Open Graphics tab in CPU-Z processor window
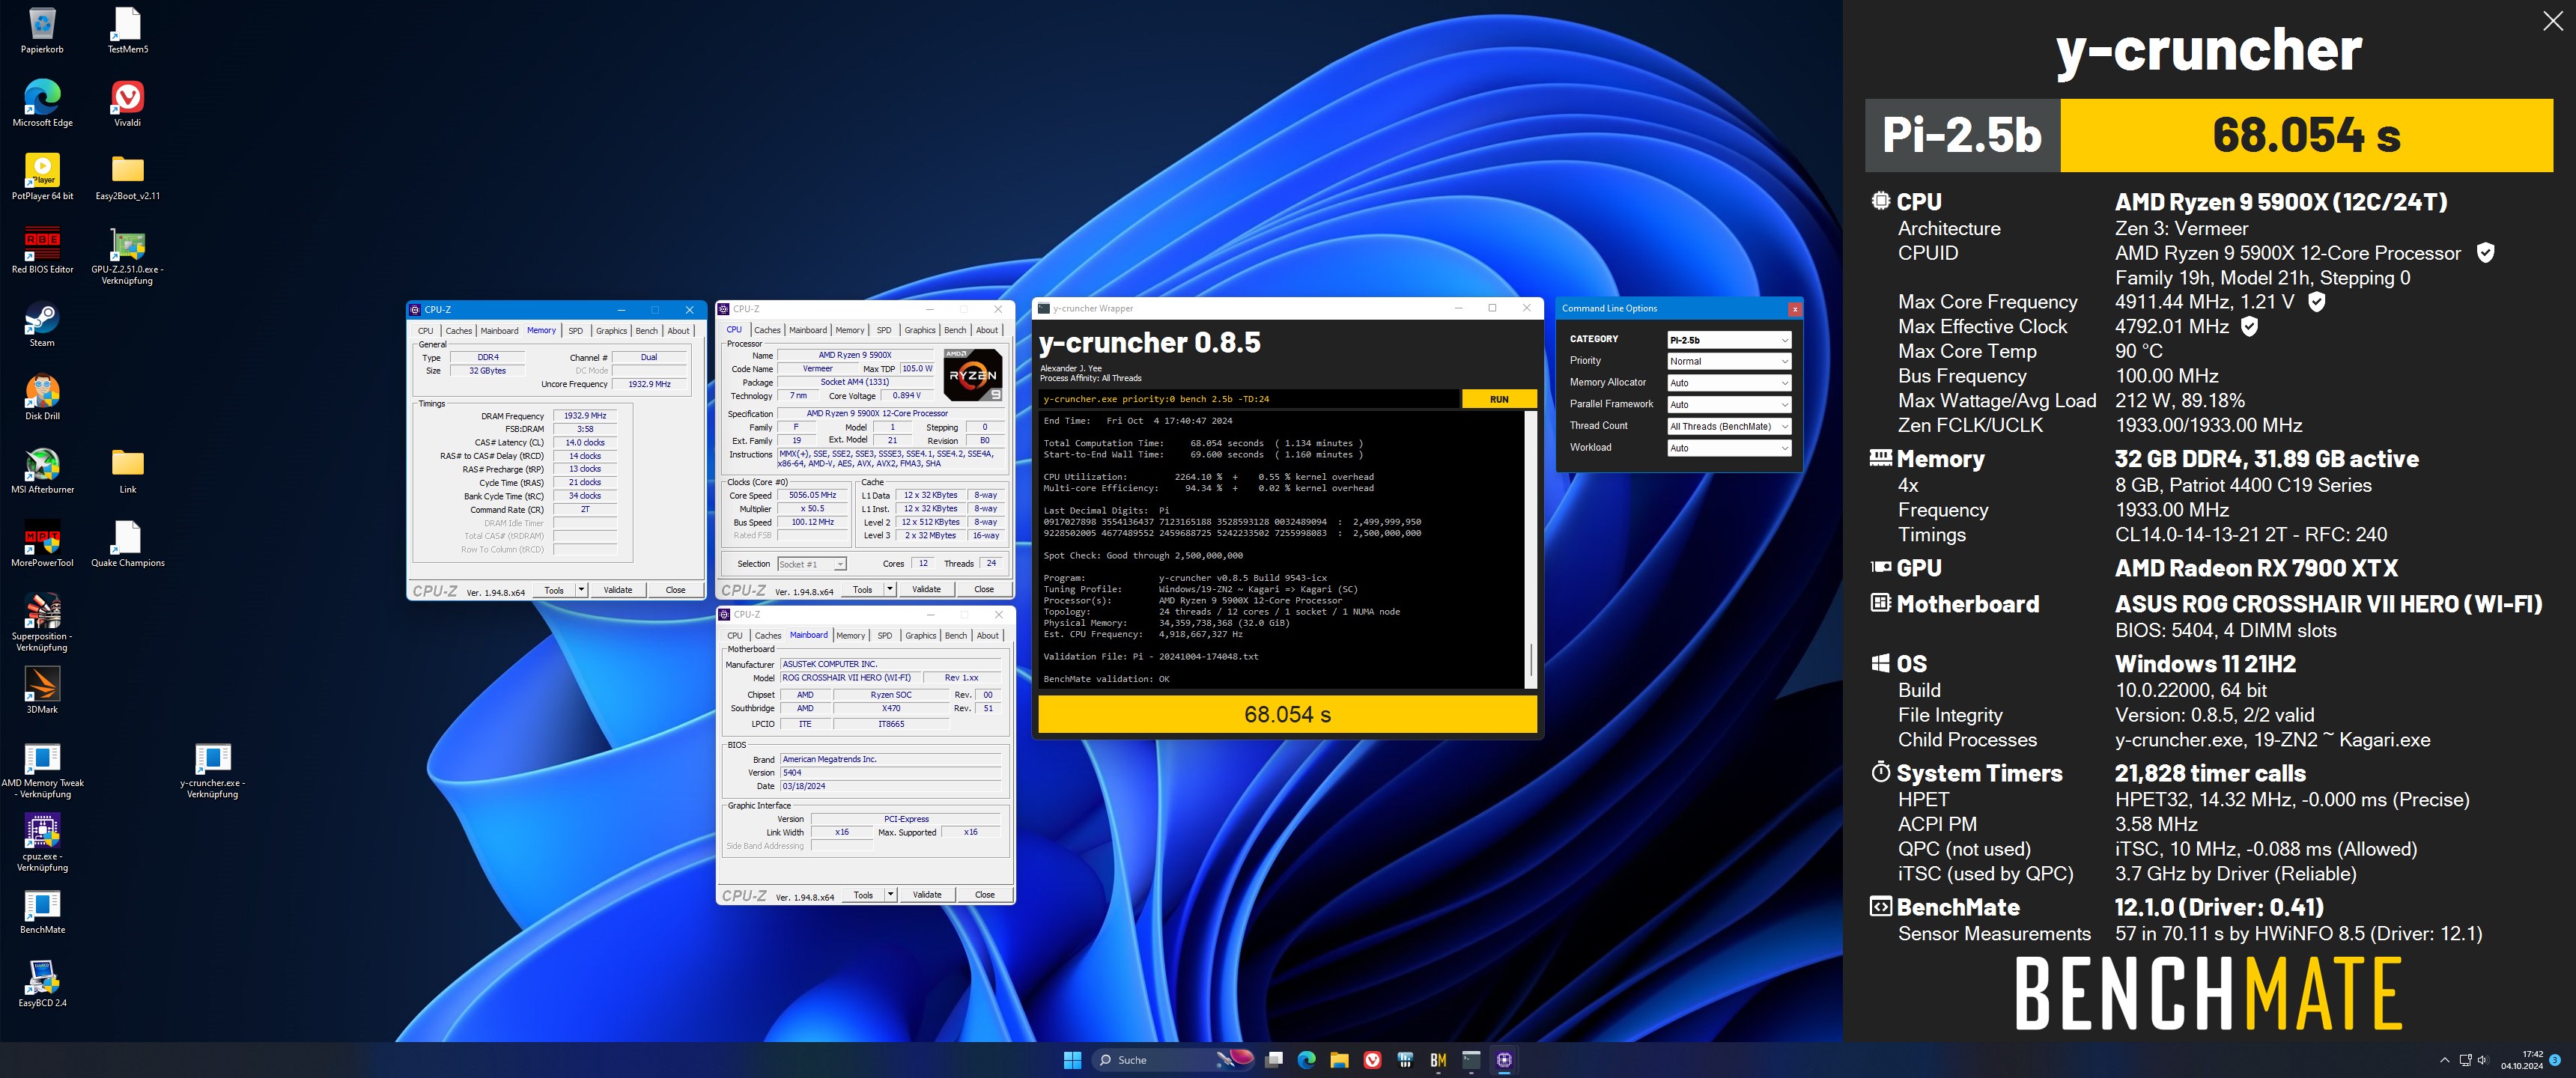The height and width of the screenshot is (1078, 2576). (x=919, y=330)
